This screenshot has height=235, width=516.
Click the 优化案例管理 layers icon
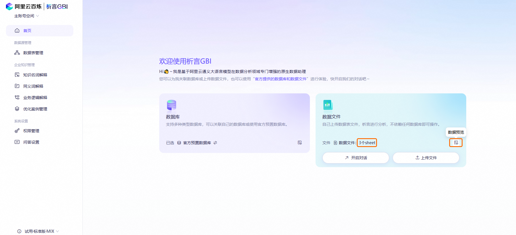pyautogui.click(x=17, y=109)
